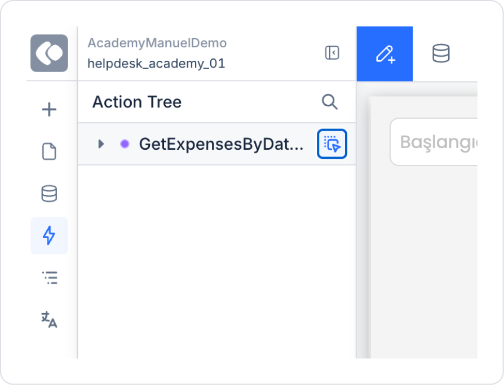The height and width of the screenshot is (385, 504).
Task: Click the select-element icon beside GetExpensesByDat...
Action: [332, 144]
